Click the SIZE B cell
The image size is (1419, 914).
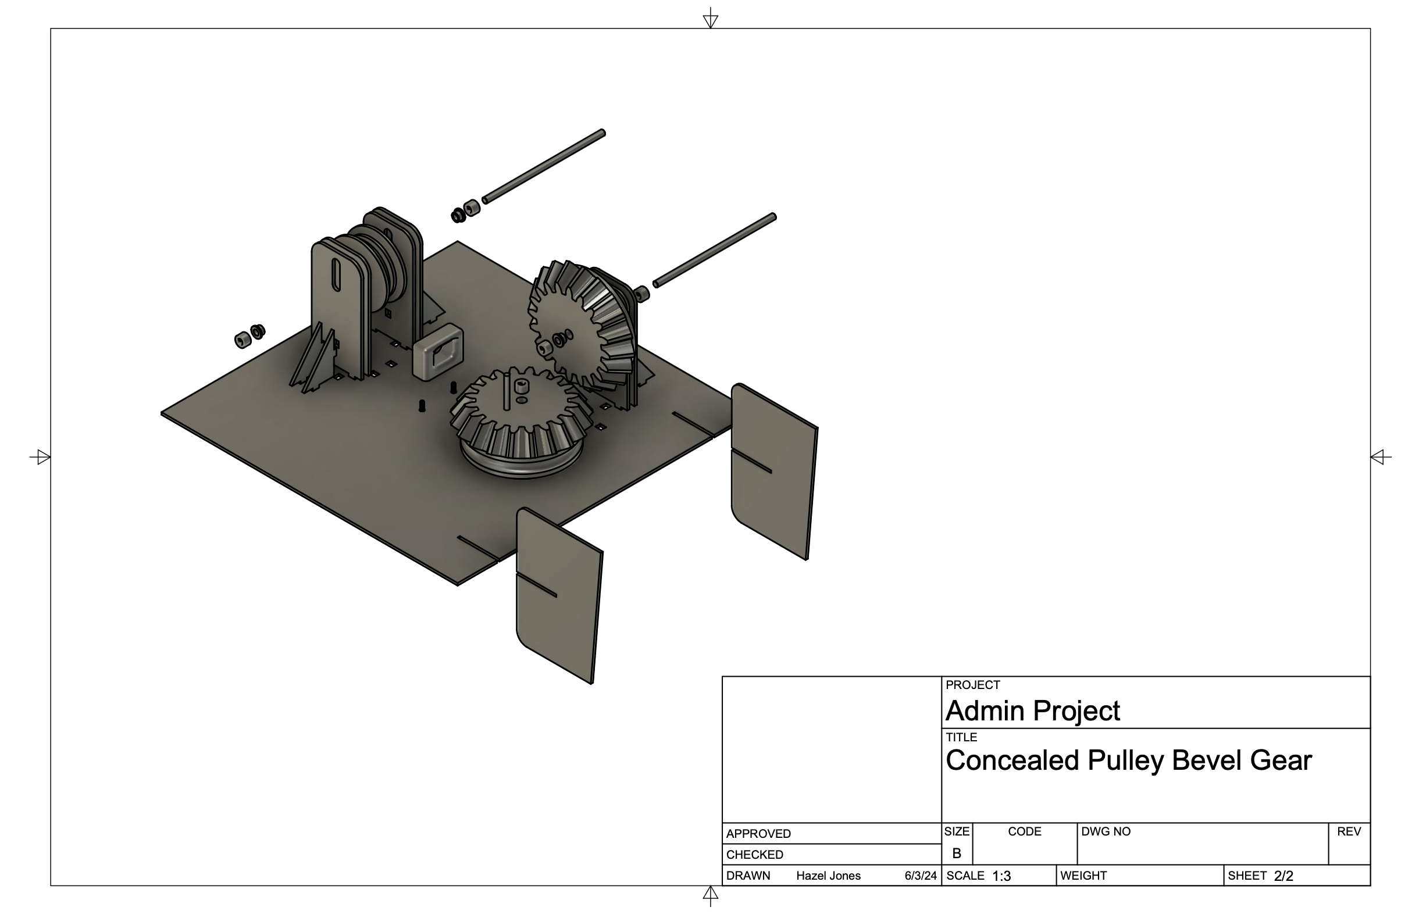click(x=956, y=853)
